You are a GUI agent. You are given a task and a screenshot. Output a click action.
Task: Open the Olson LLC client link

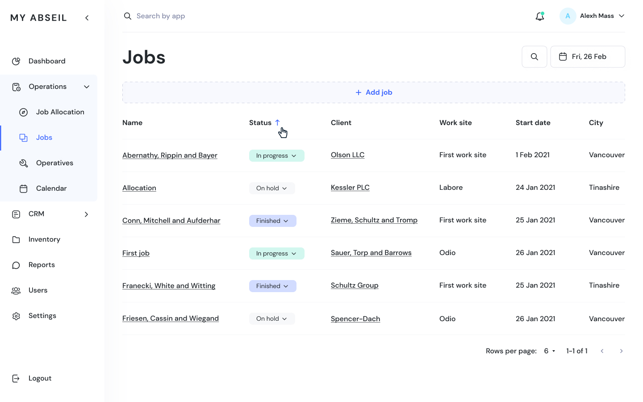click(347, 155)
